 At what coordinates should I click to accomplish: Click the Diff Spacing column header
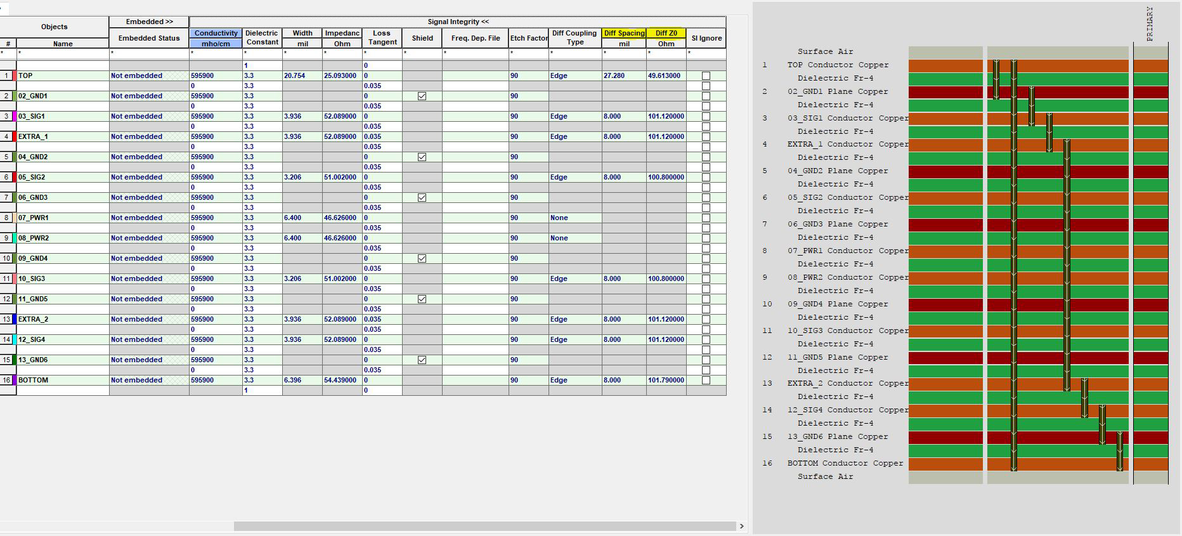pyautogui.click(x=624, y=33)
